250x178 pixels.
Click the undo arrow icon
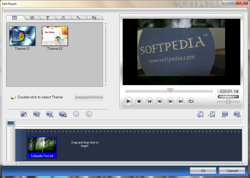[76, 114]
